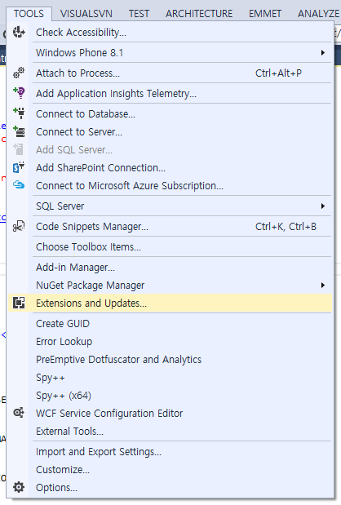The width and height of the screenshot is (341, 505).
Task: Expand the NuGet Package Manager submenu arrow
Action: point(323,285)
